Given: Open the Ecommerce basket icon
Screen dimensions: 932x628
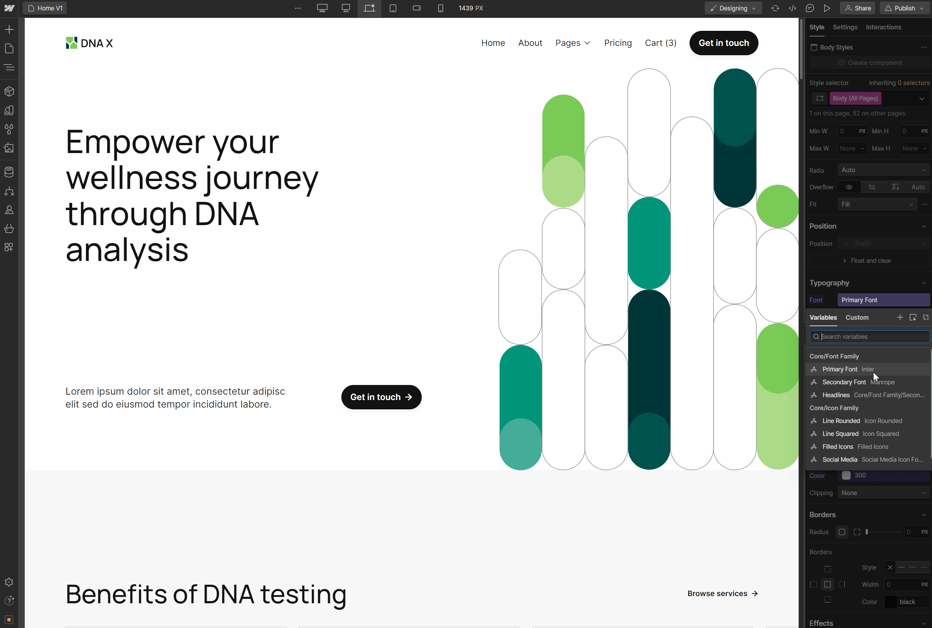Looking at the screenshot, I should tap(9, 229).
